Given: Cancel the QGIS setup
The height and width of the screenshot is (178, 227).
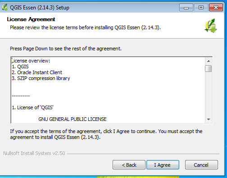Looking at the screenshot, I should click(201, 165).
